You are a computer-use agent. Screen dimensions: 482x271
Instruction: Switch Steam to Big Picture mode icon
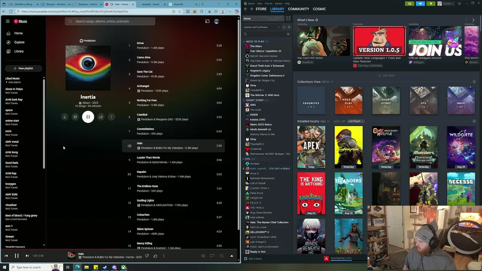point(459,3)
